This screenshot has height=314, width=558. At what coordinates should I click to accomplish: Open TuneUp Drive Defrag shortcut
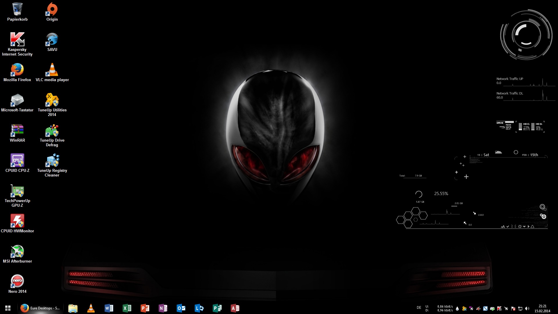[52, 135]
